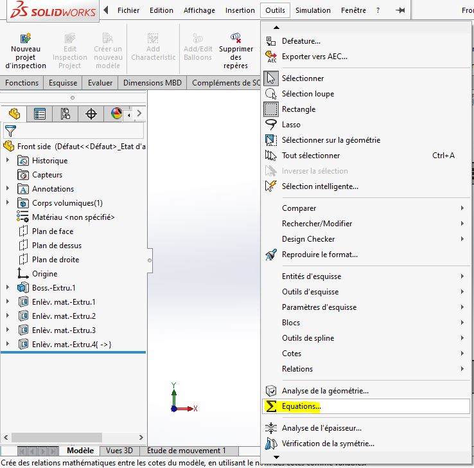Open the Blocs submenu

coord(367,323)
